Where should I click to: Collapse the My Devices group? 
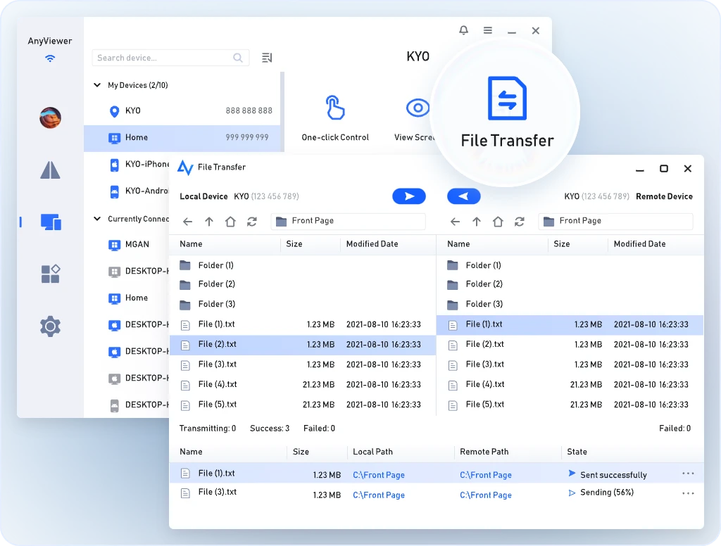97,85
